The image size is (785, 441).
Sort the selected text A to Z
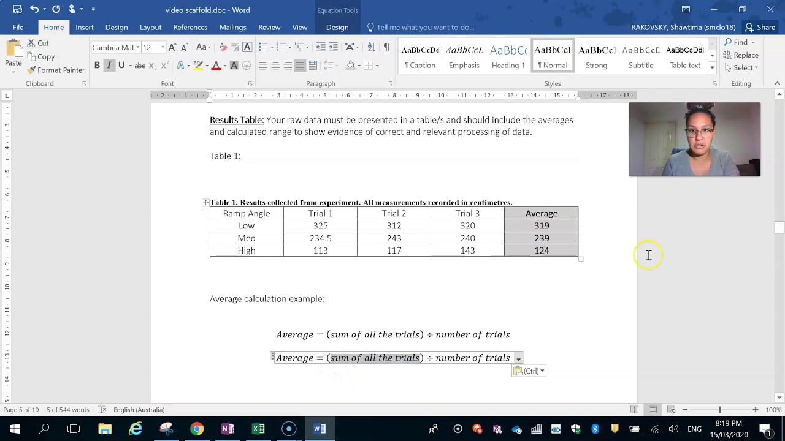point(371,47)
